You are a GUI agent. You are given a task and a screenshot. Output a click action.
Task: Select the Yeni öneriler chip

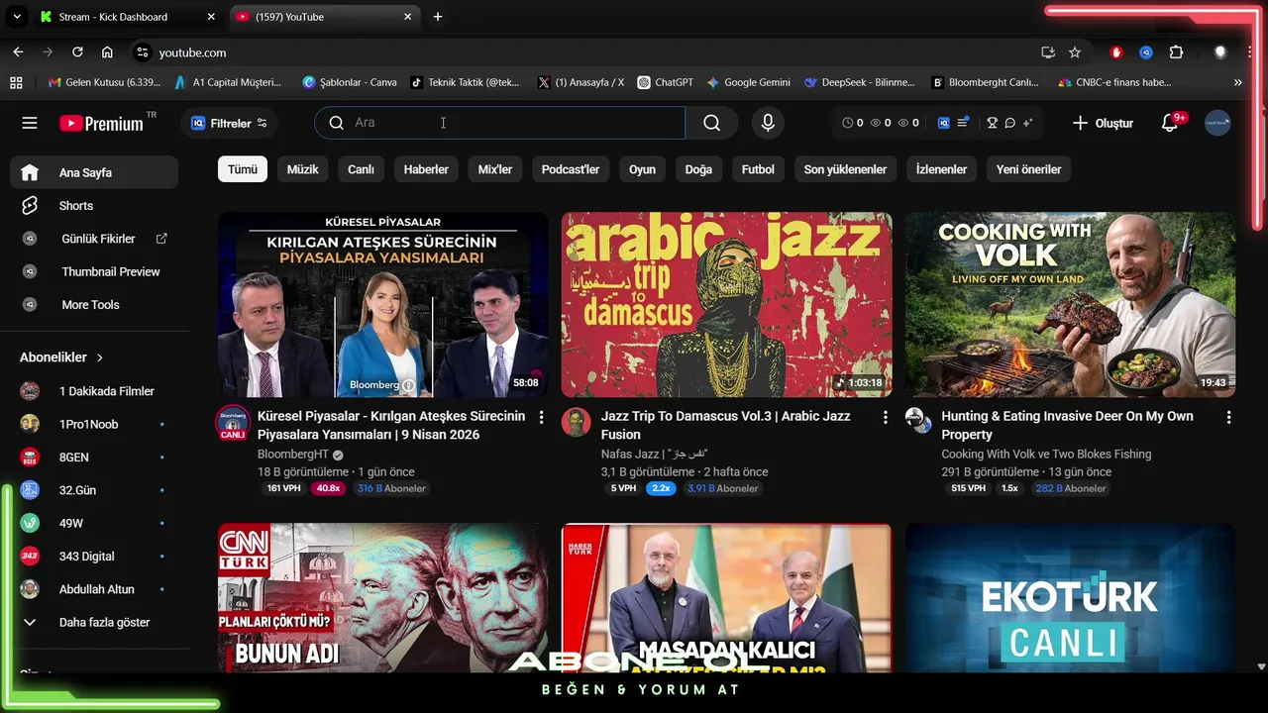pyautogui.click(x=1028, y=169)
